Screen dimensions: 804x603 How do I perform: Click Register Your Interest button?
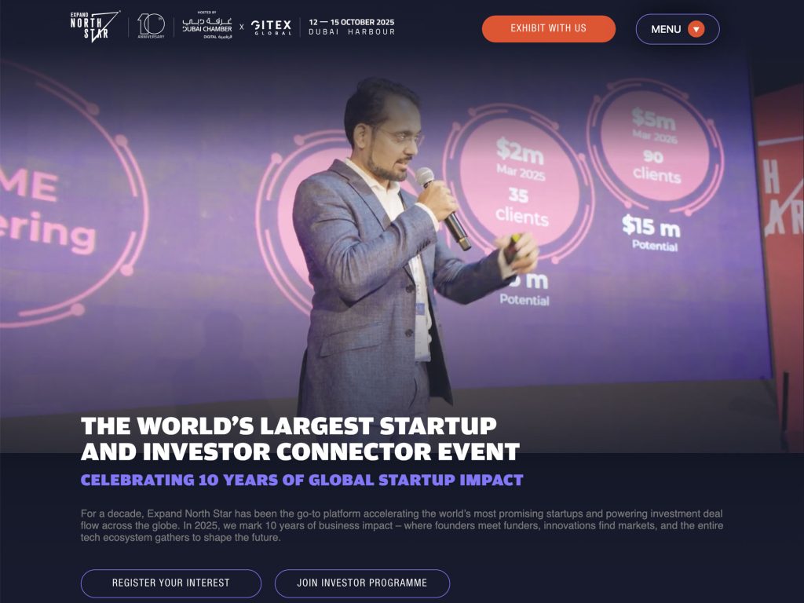point(170,583)
